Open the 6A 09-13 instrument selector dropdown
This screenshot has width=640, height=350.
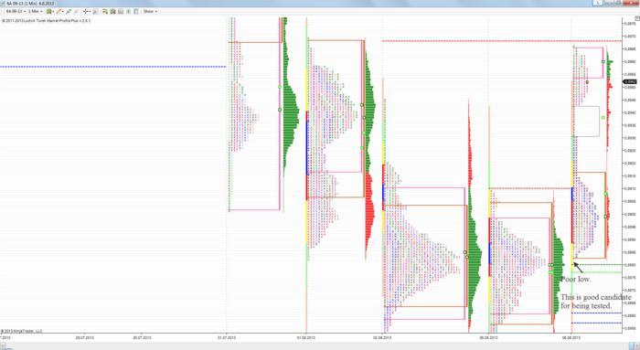[x=16, y=11]
